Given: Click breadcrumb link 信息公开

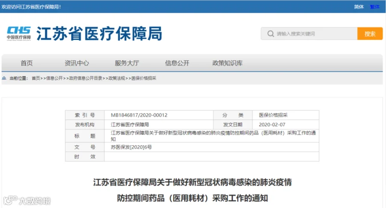Looking at the screenshot, I should 54,78.
